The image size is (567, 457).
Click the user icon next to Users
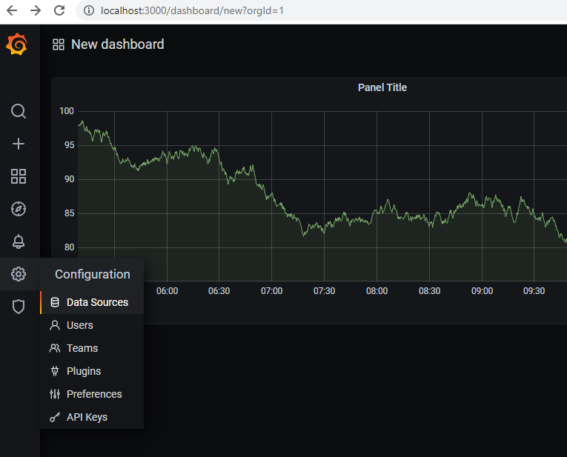55,325
